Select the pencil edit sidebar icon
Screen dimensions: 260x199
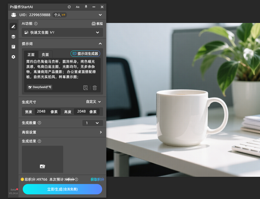point(14,27)
